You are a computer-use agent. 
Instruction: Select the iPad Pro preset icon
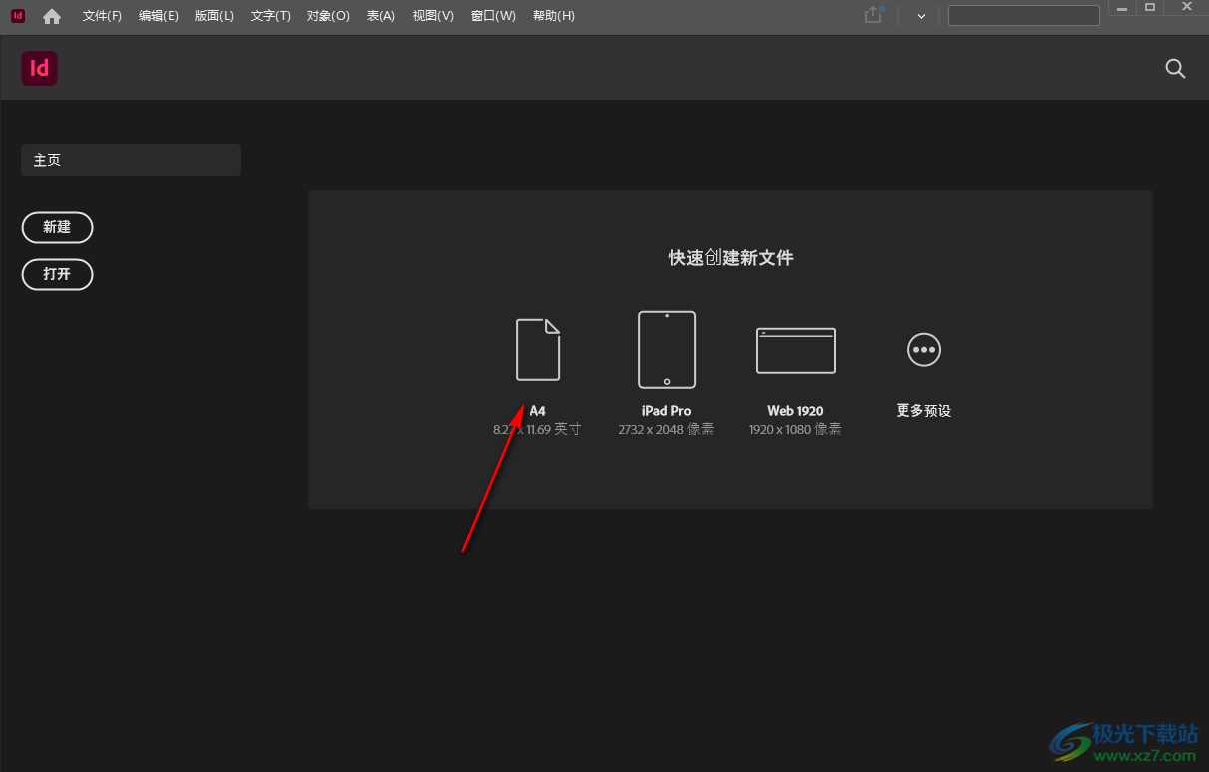pyautogui.click(x=667, y=349)
